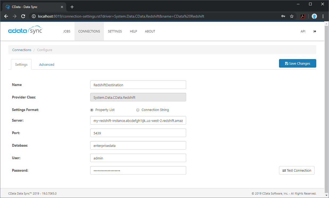Return to Connections via breadcrumb link
Screen dimensions: 329x198
coord(22,50)
